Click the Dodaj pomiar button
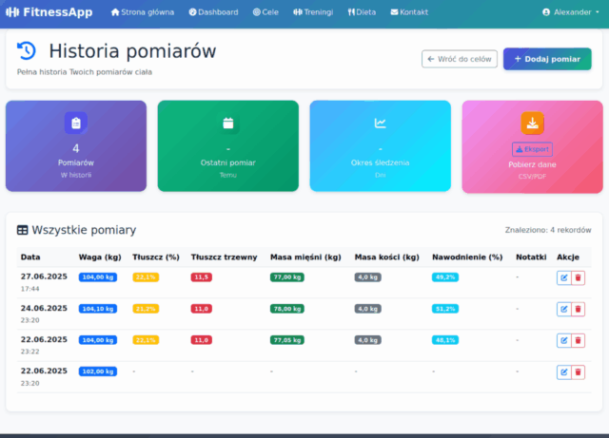Viewport: 609px width, 438px height. tap(547, 59)
